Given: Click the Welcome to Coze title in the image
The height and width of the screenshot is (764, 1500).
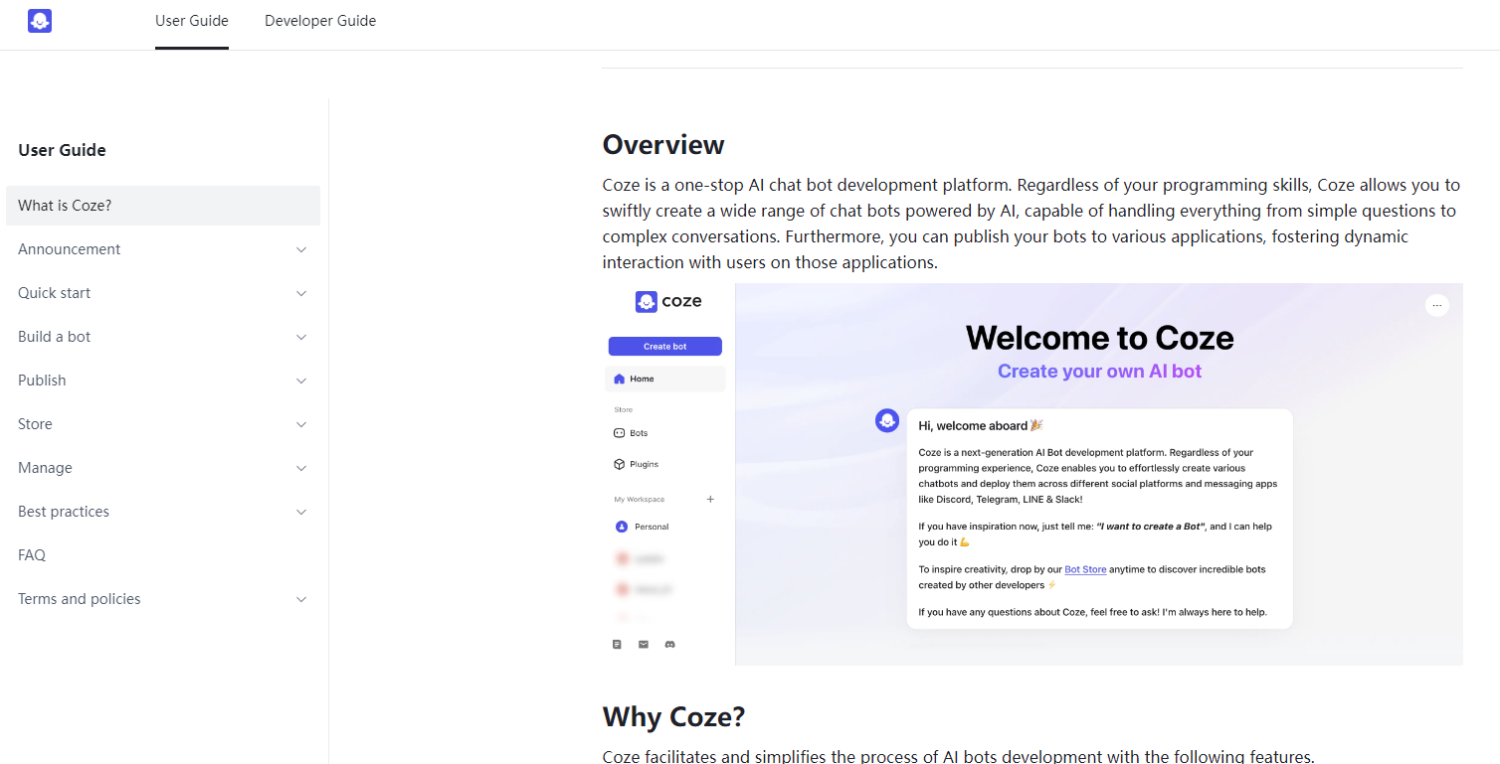Looking at the screenshot, I should pyautogui.click(x=1100, y=338).
